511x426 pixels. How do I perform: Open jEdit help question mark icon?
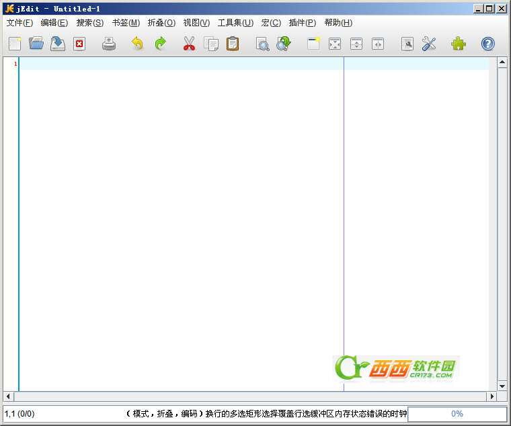pyautogui.click(x=488, y=44)
